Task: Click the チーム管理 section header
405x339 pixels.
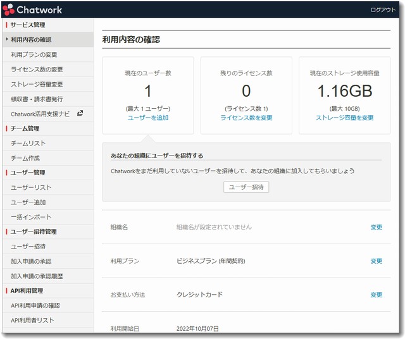Action: 25,128
